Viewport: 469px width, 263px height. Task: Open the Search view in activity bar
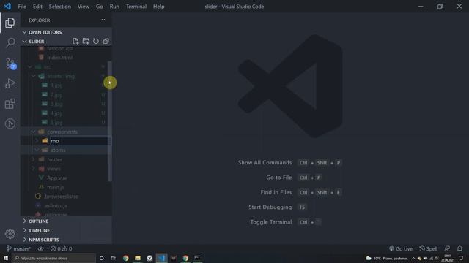point(10,42)
